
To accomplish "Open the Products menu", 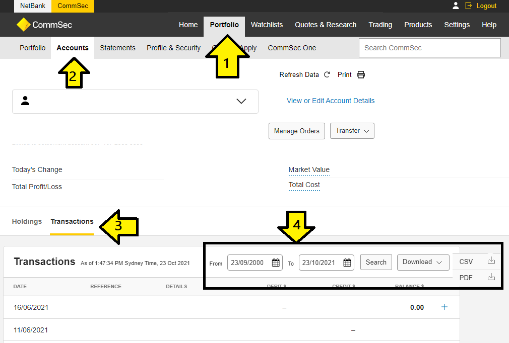I will [418, 25].
